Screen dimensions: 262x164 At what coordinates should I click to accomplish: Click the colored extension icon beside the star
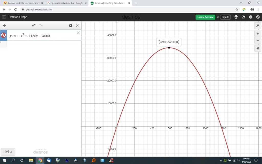tap(244, 9)
